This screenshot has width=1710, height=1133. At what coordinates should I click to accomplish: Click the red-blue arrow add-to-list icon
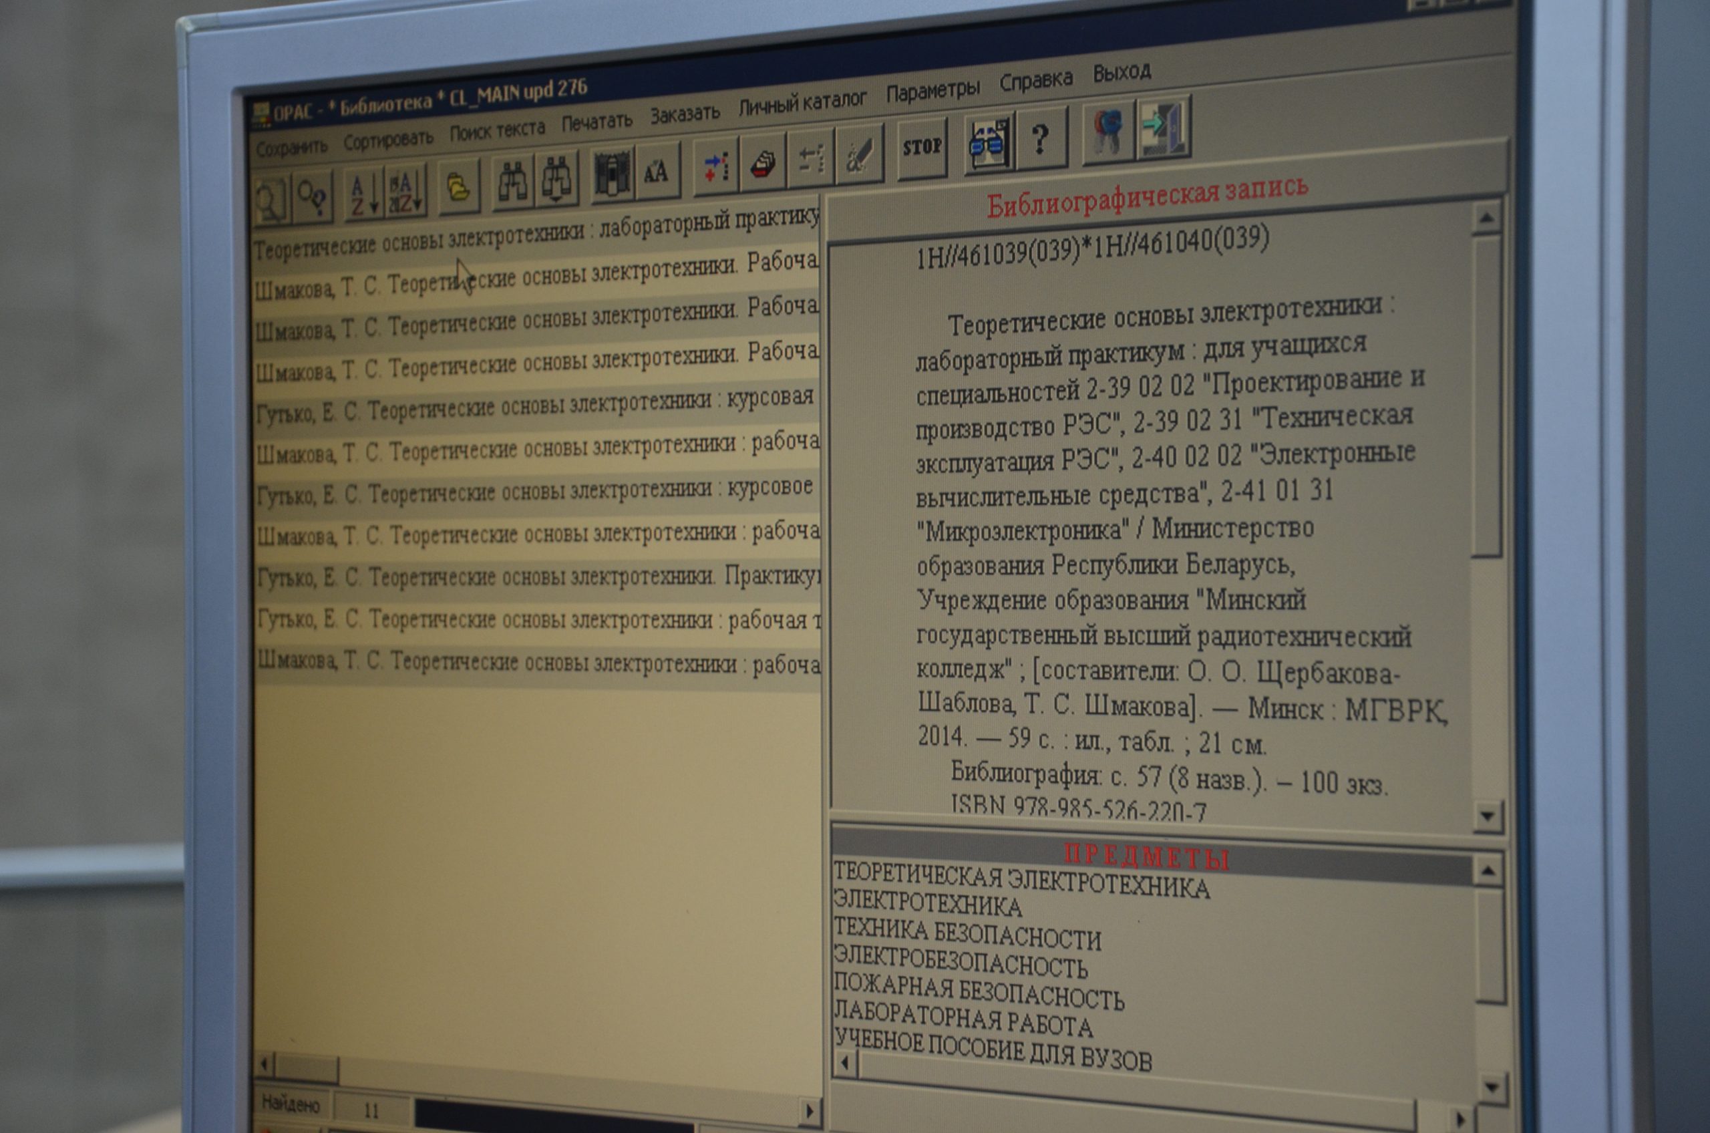pyautogui.click(x=716, y=167)
